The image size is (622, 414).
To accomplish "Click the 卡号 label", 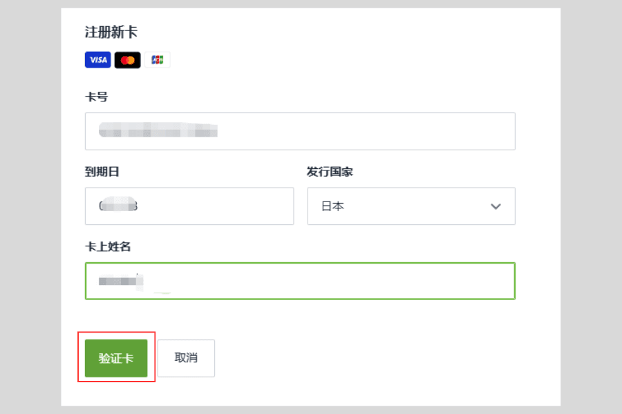I will point(96,97).
